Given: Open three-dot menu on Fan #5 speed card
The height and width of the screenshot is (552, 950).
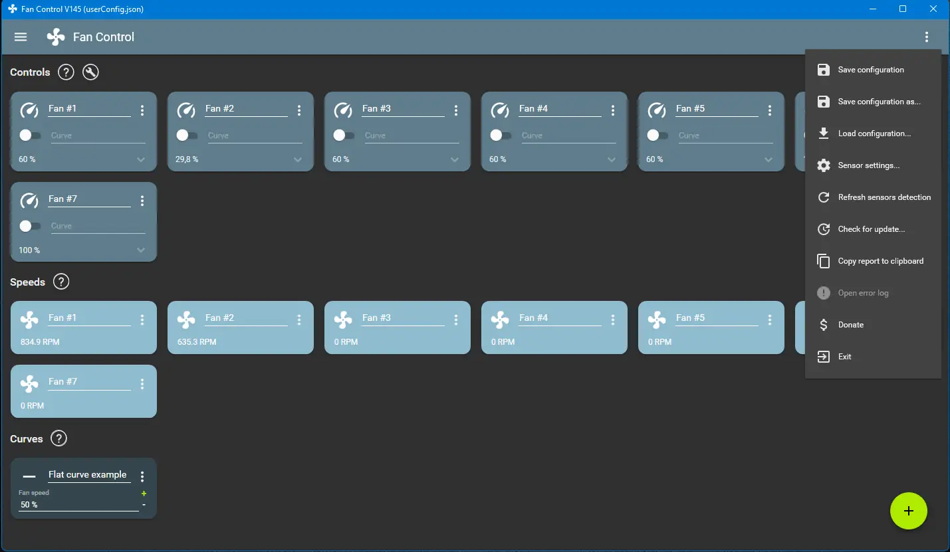Looking at the screenshot, I should (x=770, y=320).
